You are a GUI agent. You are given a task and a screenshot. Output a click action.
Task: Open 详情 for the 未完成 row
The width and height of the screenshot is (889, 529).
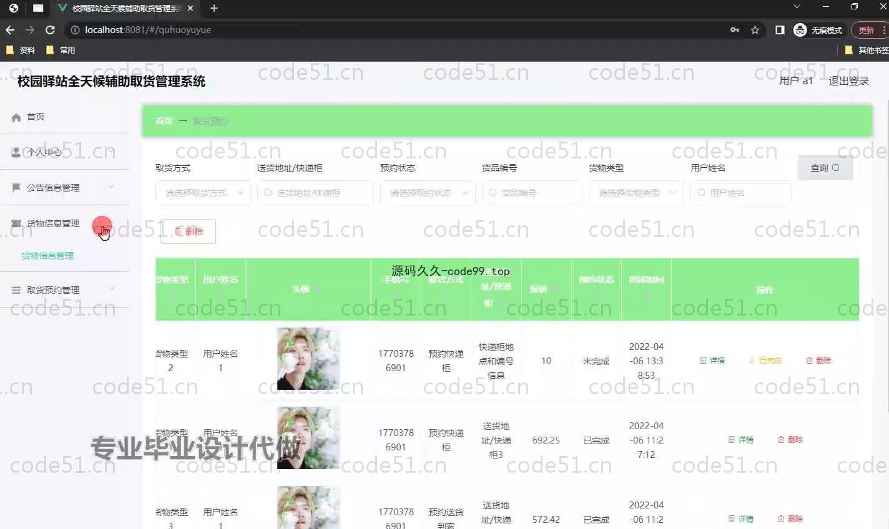click(712, 361)
